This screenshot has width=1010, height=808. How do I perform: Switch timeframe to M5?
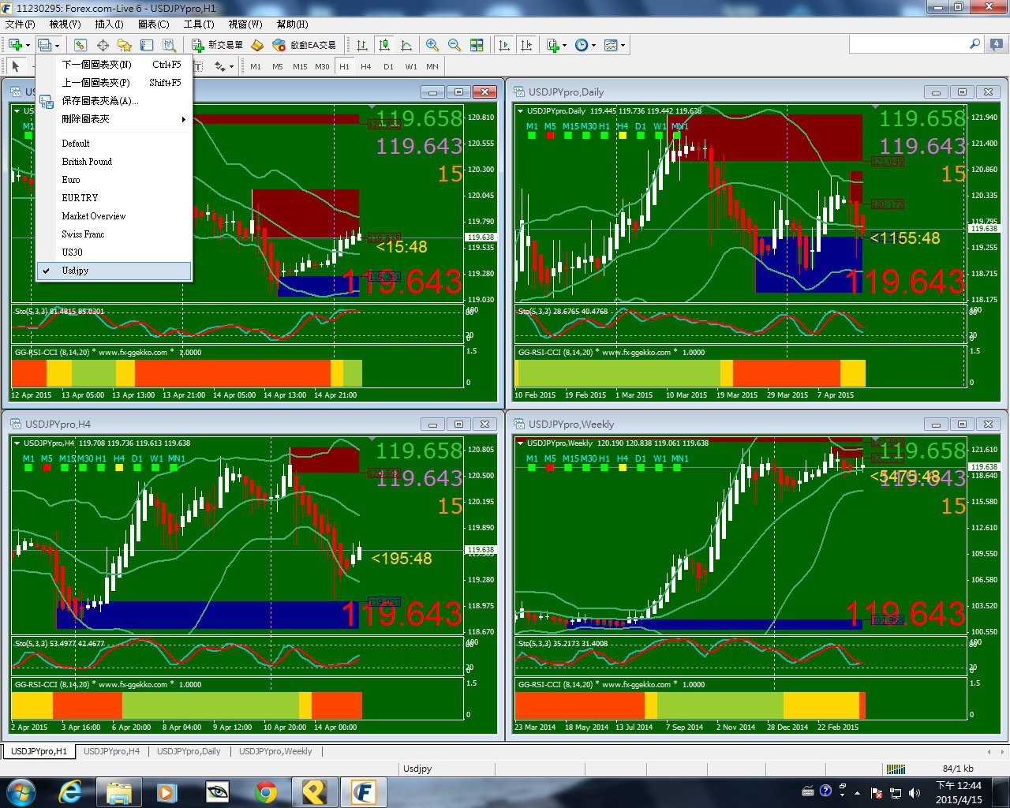pyautogui.click(x=278, y=66)
